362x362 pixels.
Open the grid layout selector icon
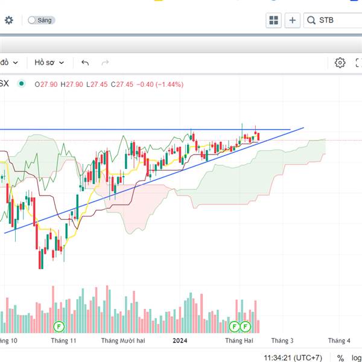tap(273, 21)
